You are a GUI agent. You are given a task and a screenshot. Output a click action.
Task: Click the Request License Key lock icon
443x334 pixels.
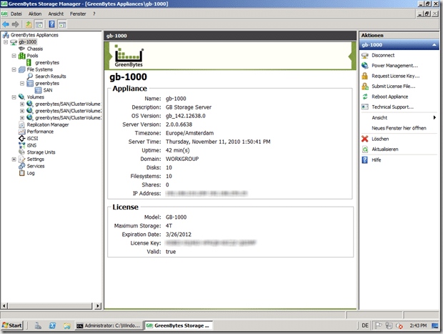click(364, 76)
